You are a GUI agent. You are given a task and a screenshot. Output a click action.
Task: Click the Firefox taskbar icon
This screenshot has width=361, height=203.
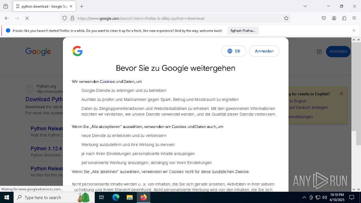pos(144,197)
